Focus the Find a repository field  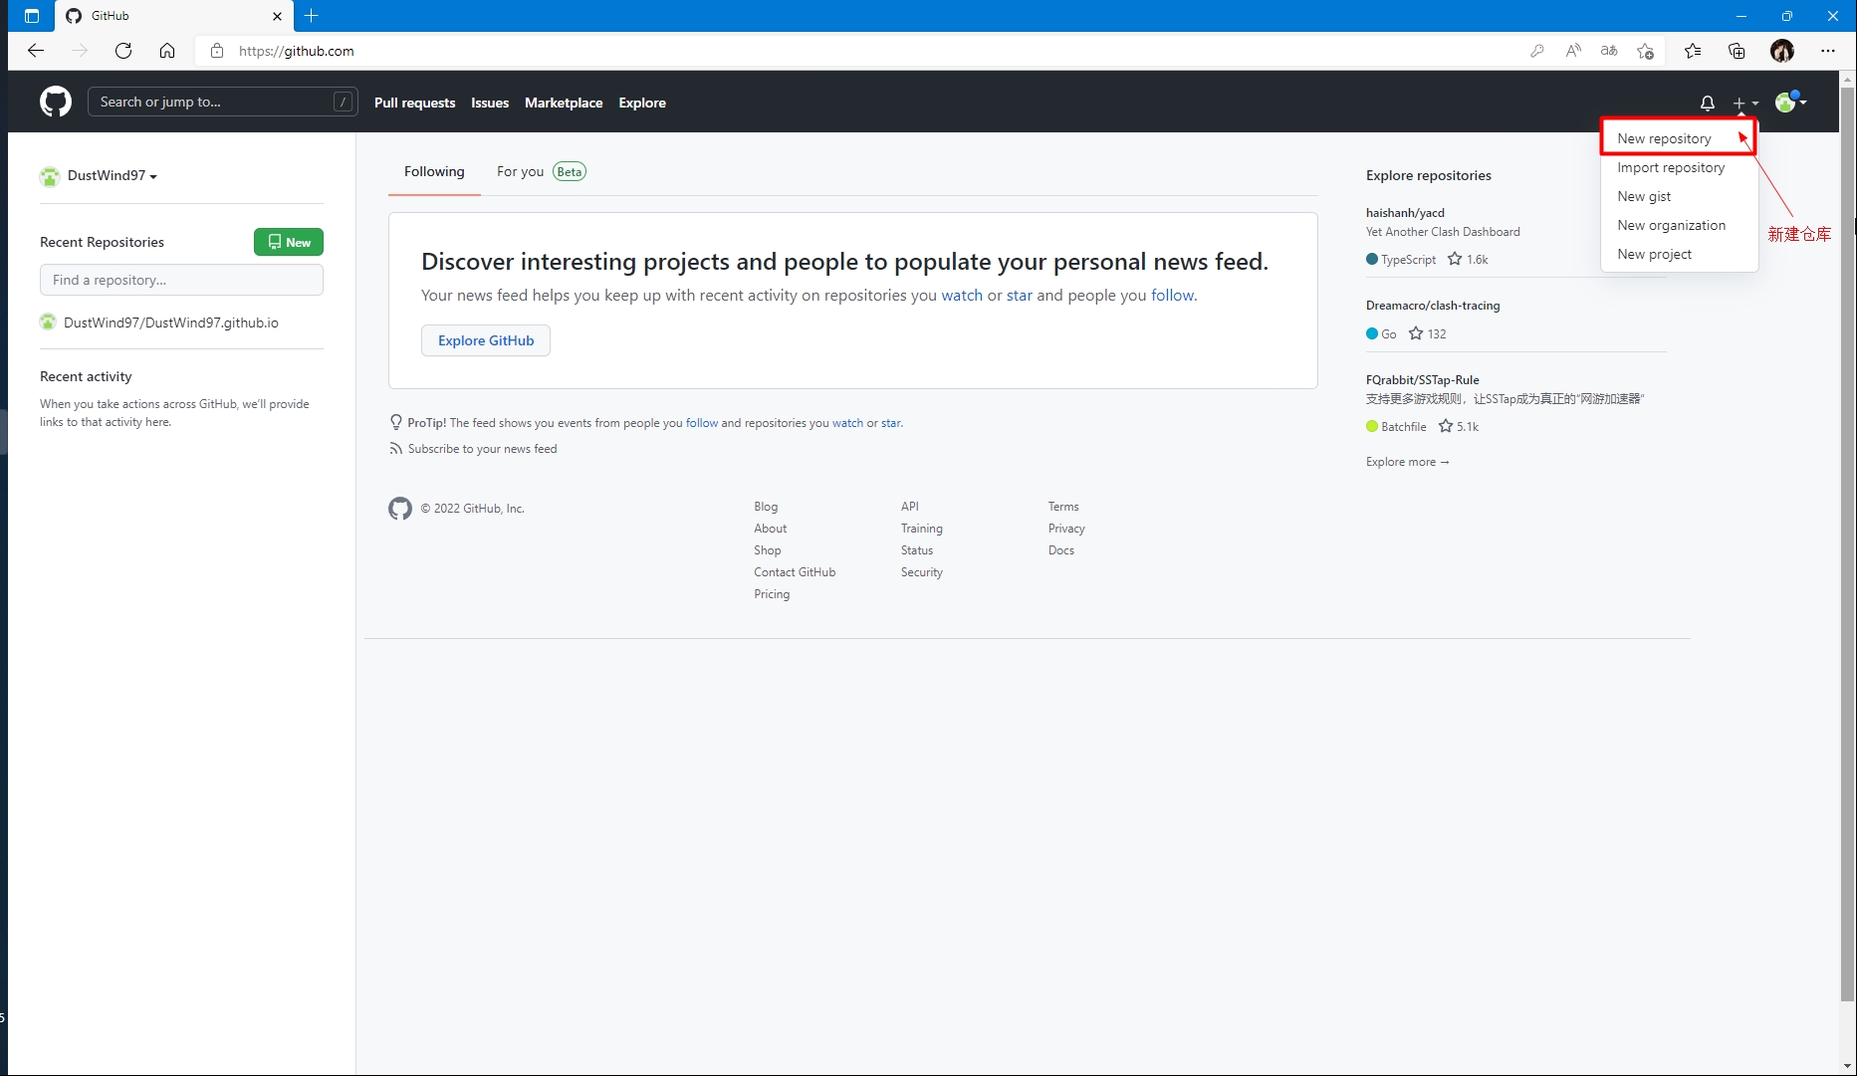[x=181, y=280]
